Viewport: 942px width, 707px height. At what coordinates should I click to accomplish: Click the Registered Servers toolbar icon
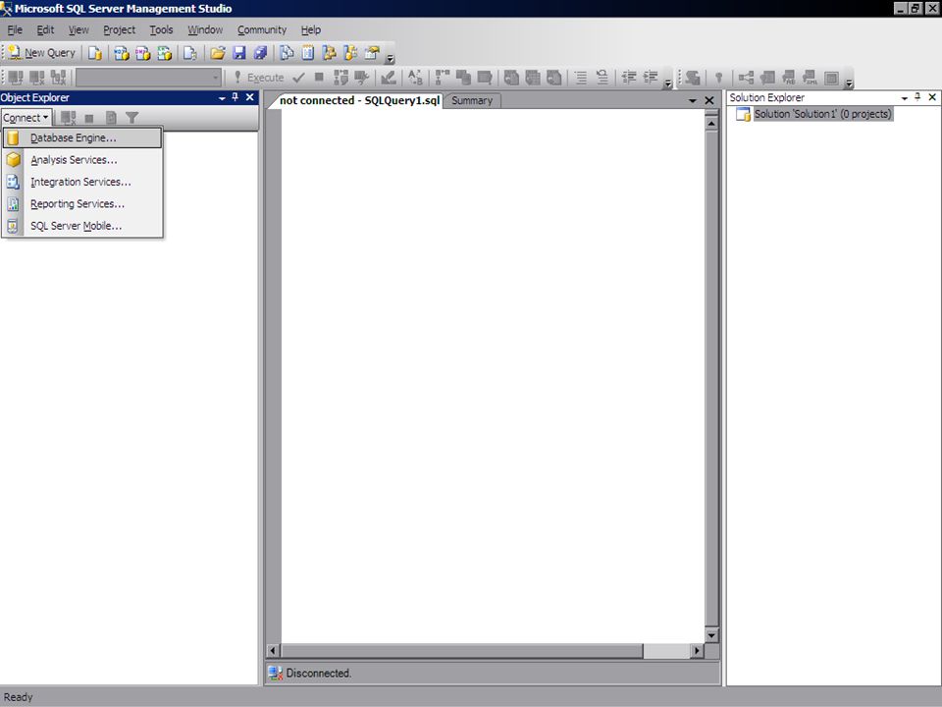point(287,53)
